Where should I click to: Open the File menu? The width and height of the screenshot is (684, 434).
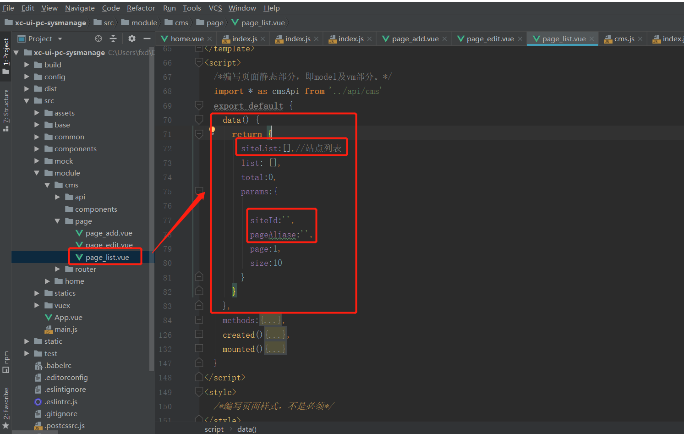coord(8,8)
